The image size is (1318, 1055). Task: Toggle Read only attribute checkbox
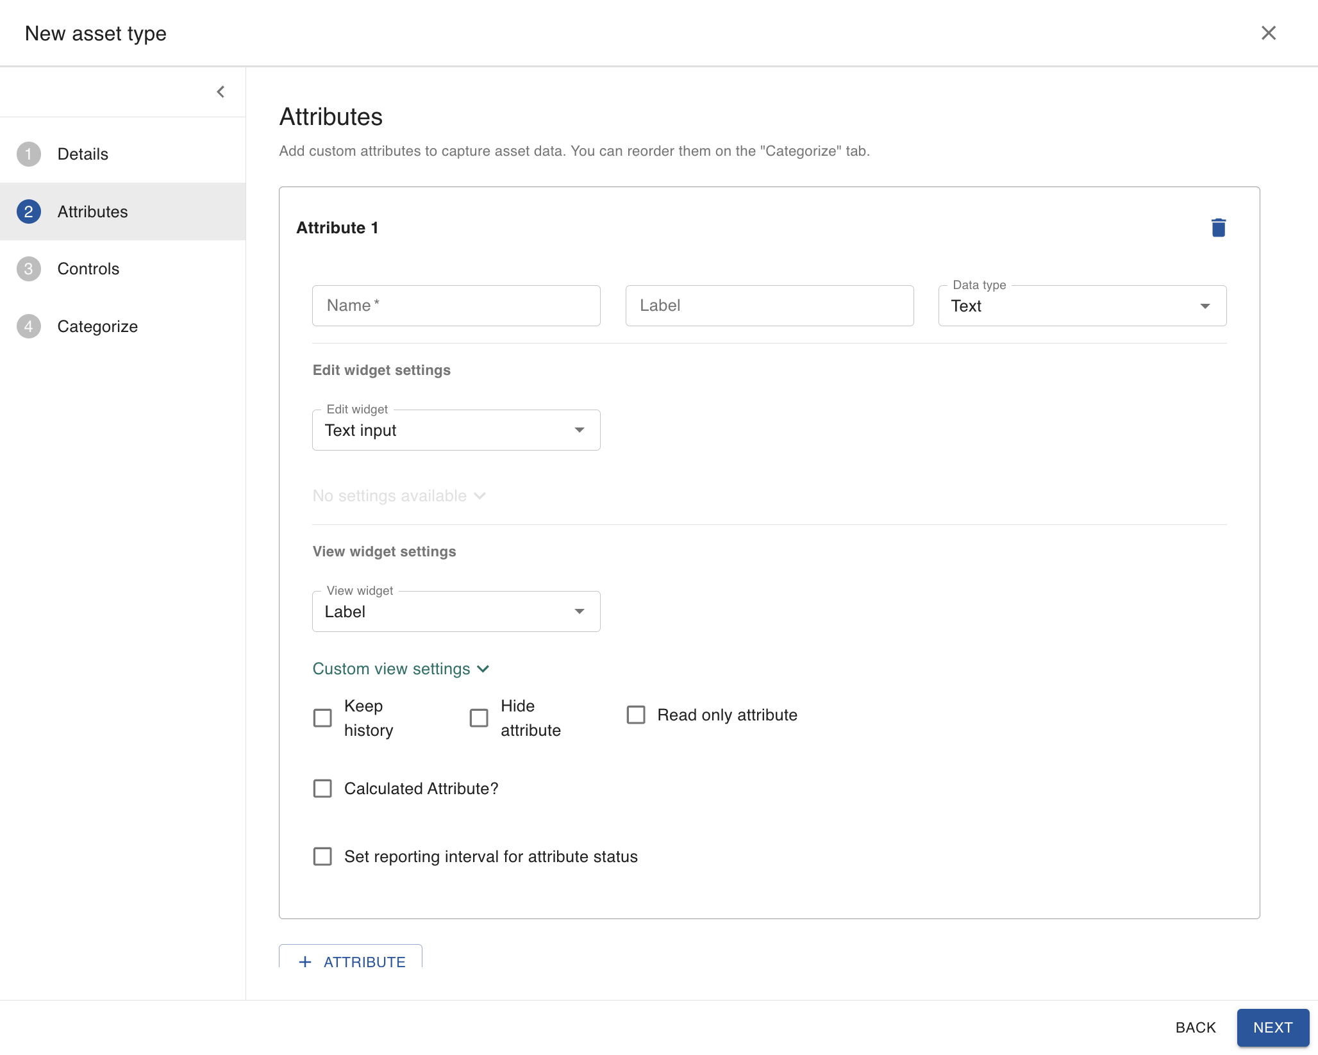tap(635, 715)
